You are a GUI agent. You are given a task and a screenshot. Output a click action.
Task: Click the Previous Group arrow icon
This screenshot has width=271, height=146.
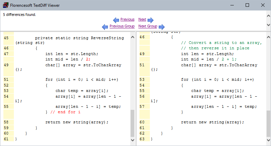click(x=105, y=27)
